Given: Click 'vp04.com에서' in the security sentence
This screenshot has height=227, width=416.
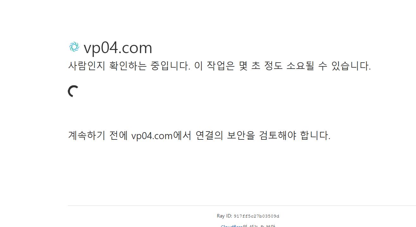Looking at the screenshot, I should point(161,135).
